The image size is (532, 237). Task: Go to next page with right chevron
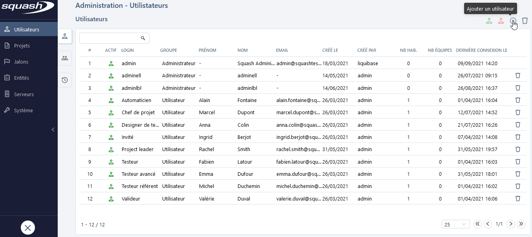click(510, 224)
